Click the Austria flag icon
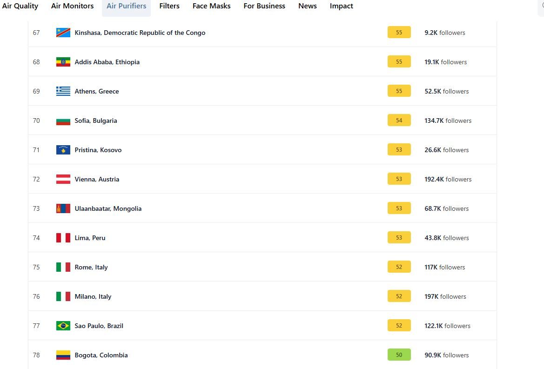The height and width of the screenshot is (369, 544). tap(63, 179)
